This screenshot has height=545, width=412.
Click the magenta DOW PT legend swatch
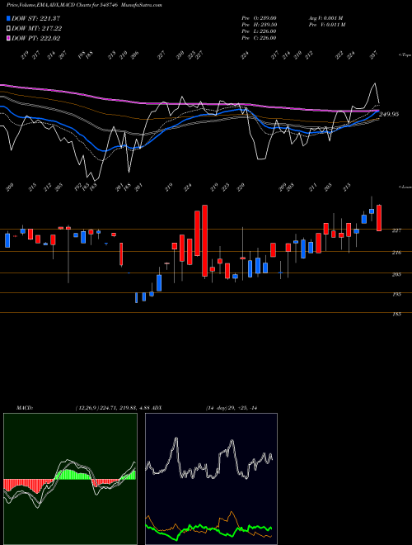(9, 38)
